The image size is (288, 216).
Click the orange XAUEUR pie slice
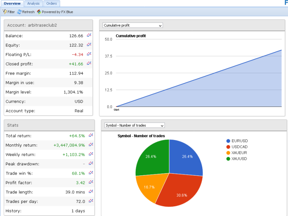coord(149,187)
